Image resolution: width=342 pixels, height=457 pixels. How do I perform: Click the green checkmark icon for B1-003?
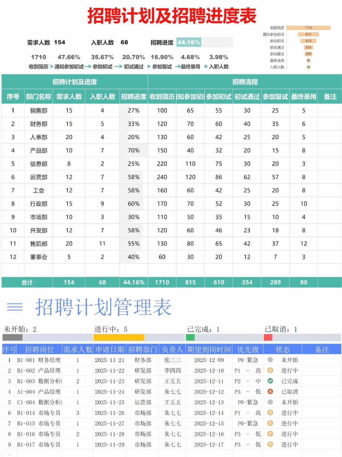click(x=271, y=381)
